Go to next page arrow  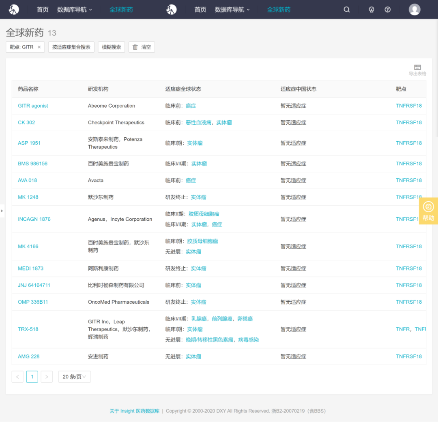click(x=47, y=377)
